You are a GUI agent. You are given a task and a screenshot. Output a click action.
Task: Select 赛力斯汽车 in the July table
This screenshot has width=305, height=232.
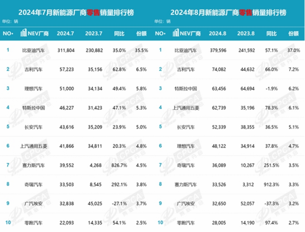(x=33, y=165)
